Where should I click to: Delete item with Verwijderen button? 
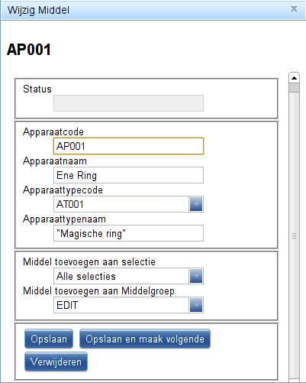56,362
